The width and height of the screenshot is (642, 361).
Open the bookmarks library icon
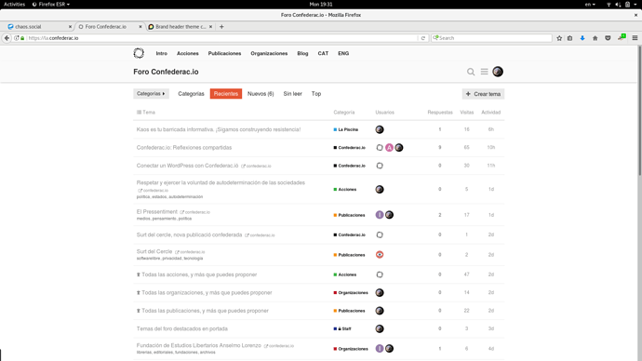tap(569, 38)
